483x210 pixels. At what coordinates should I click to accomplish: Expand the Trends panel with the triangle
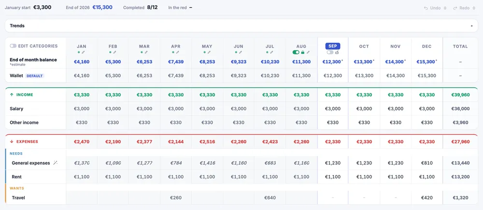[472, 26]
